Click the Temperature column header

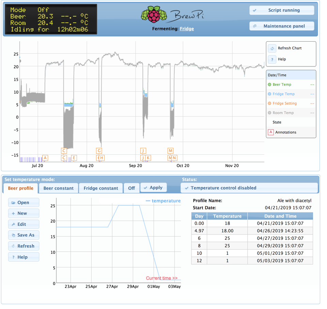227,216
